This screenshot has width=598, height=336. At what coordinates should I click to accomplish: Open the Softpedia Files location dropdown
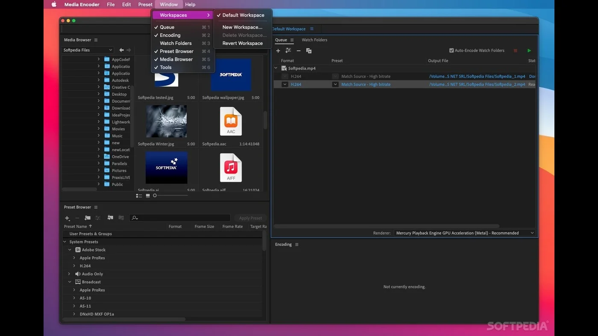point(88,50)
